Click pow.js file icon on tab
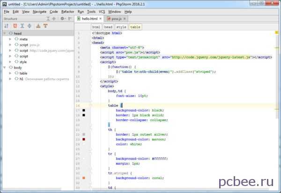Image resolution: width=281 pixels, height=193 pixels. point(109,19)
